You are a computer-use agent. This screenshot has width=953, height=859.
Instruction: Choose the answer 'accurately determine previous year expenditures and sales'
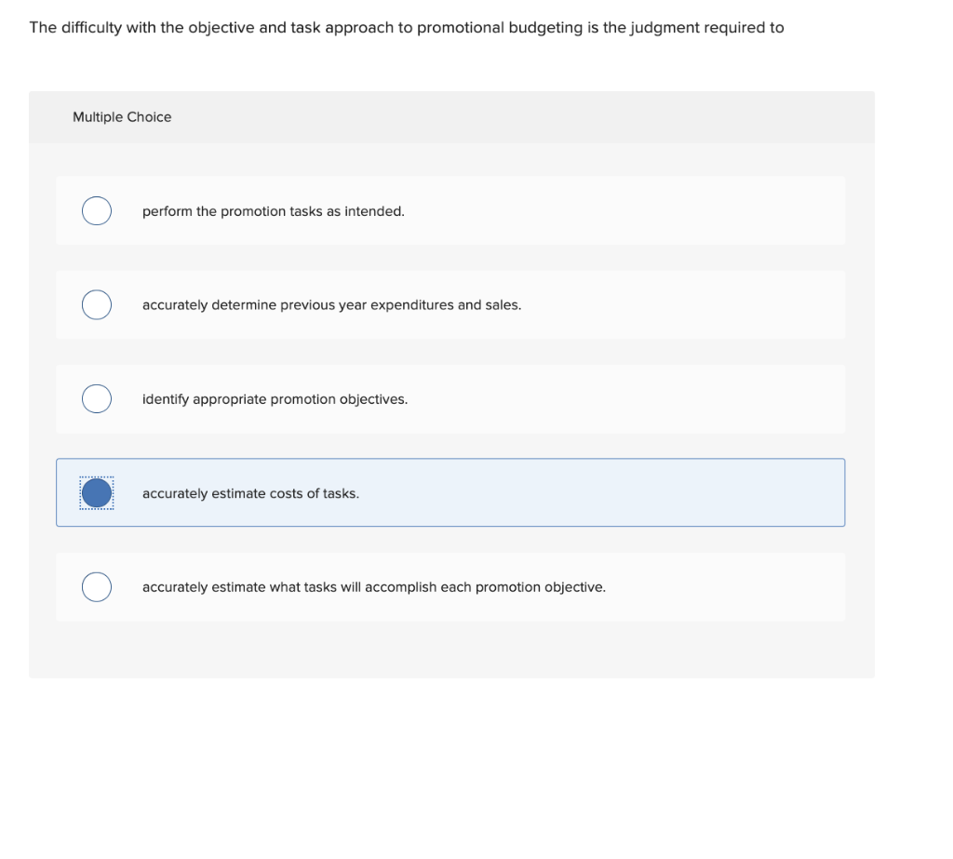point(331,305)
